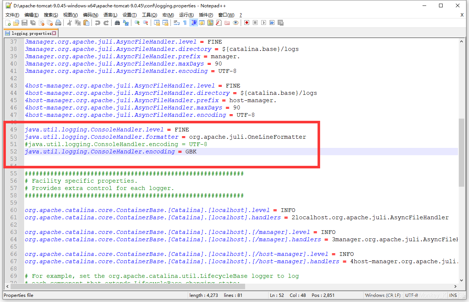
Task: Toggle Word wrap in the toolbar
Action: (176, 23)
